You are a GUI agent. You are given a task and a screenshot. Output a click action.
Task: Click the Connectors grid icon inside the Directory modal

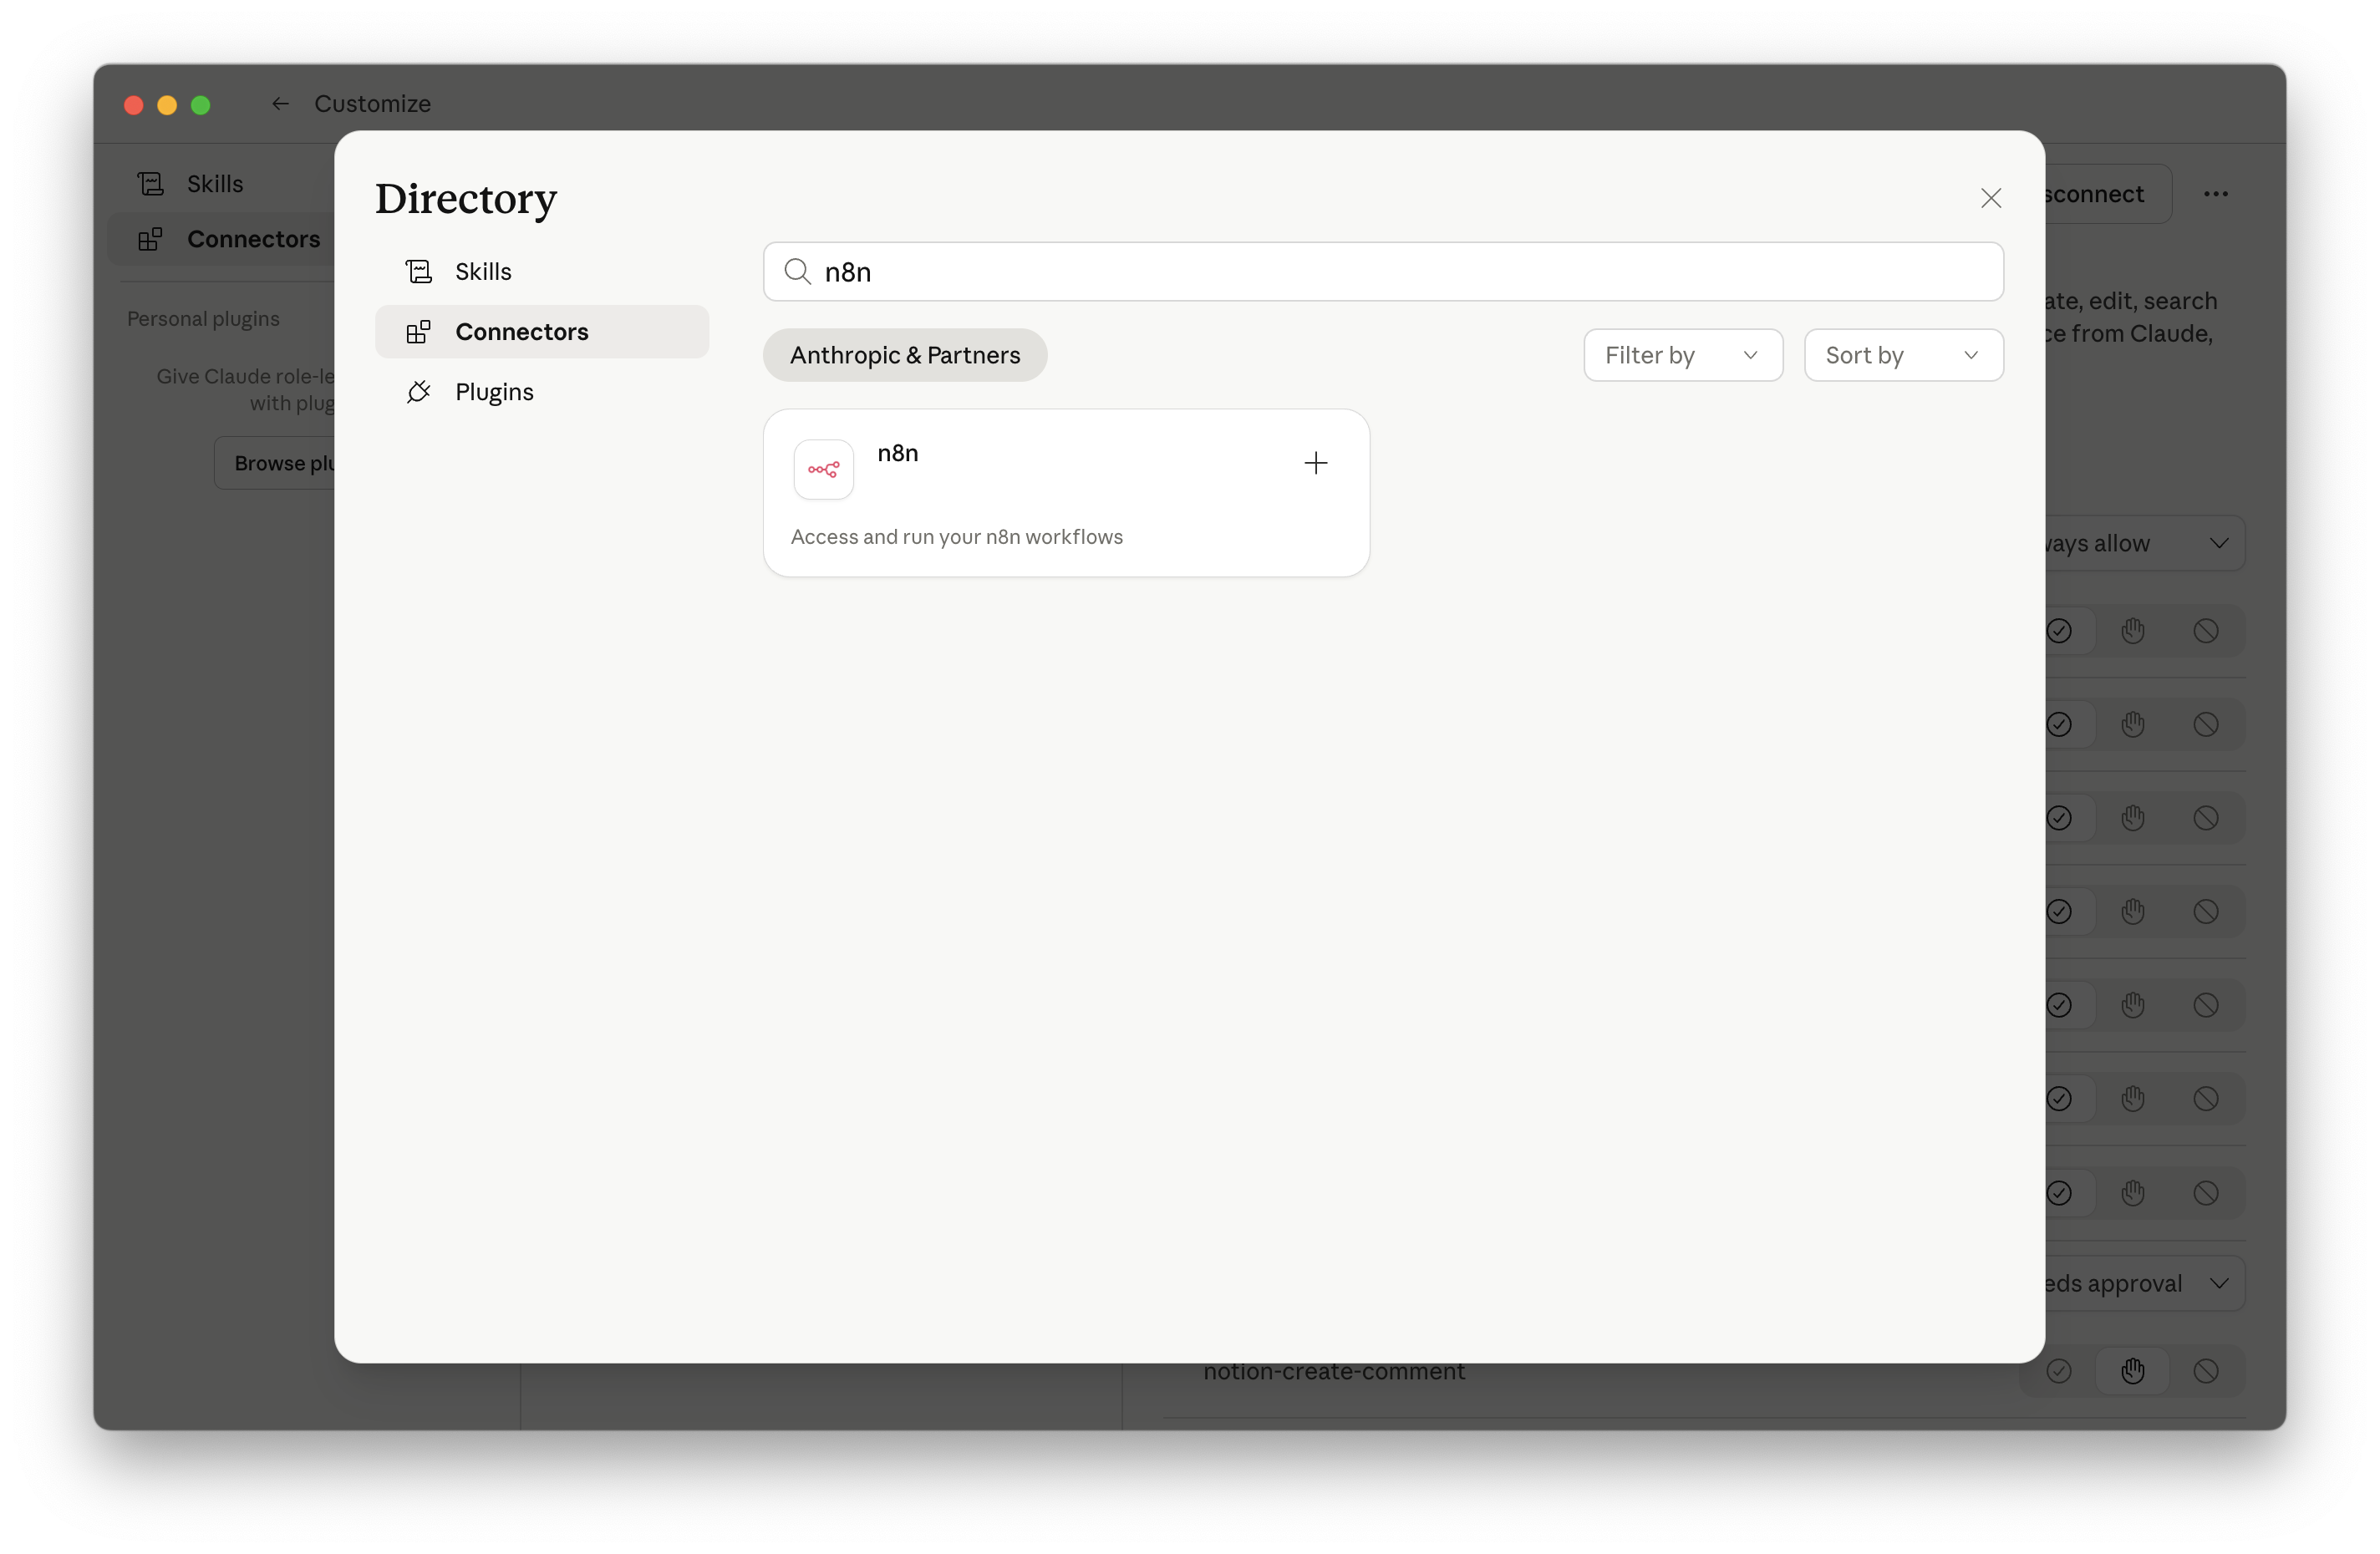tap(419, 331)
